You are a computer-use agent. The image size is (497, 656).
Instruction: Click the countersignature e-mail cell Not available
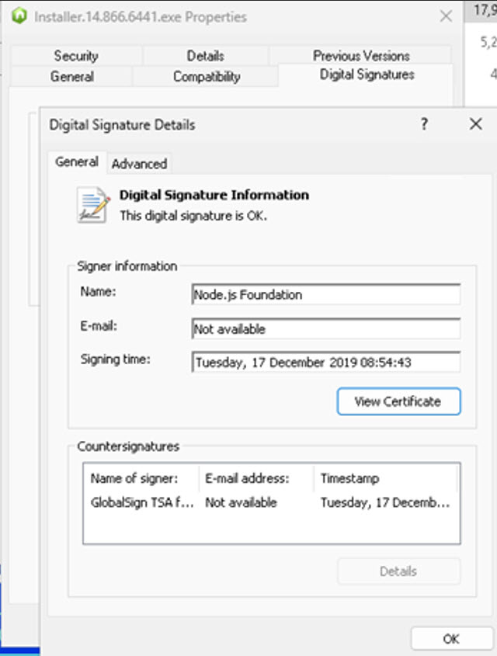click(241, 502)
